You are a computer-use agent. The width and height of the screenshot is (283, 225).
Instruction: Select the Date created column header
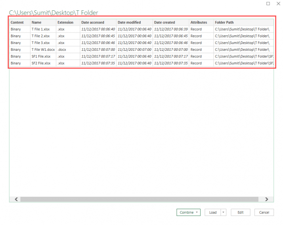pyautogui.click(x=171, y=22)
